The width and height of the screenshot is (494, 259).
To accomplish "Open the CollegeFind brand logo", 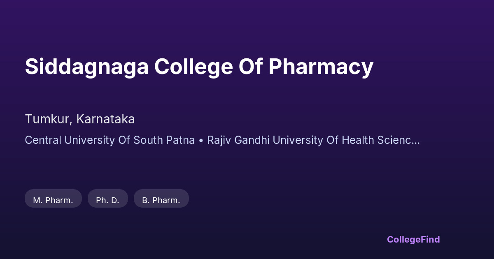I will pyautogui.click(x=413, y=239).
